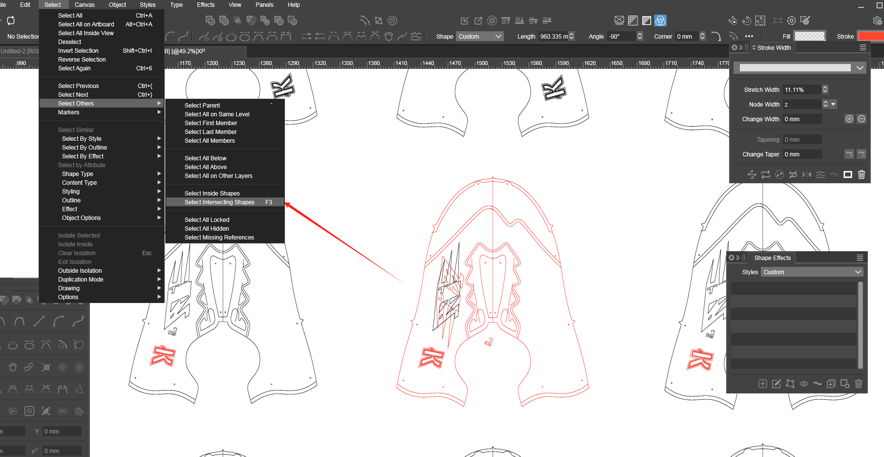
Task: Open the Stroke Width panel hamburger menu
Action: coord(863,47)
